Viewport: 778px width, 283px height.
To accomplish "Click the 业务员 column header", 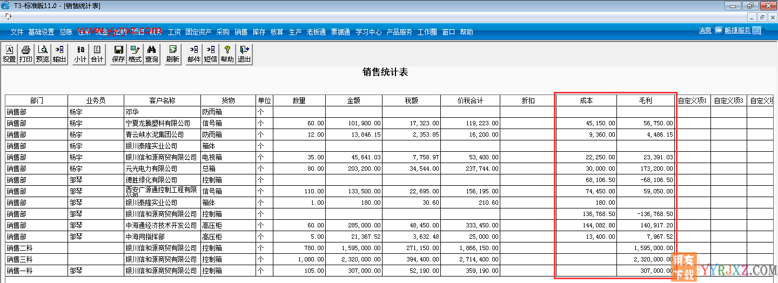I will click(x=96, y=100).
